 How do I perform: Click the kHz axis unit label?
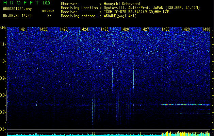3,28
